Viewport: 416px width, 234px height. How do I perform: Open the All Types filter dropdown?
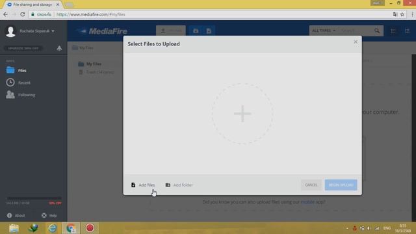click(324, 31)
